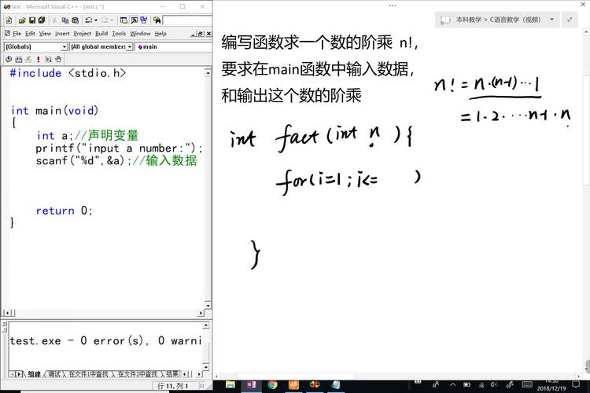
Task: Click the Save icon in toolbar
Action: (32, 20)
